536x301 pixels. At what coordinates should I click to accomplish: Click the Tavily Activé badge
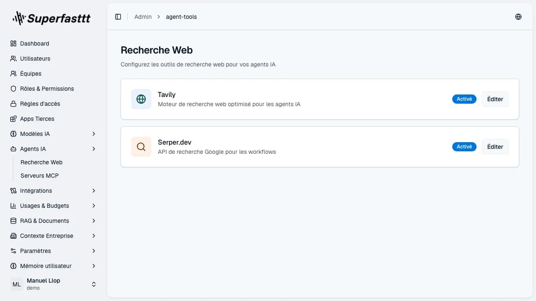[464, 99]
